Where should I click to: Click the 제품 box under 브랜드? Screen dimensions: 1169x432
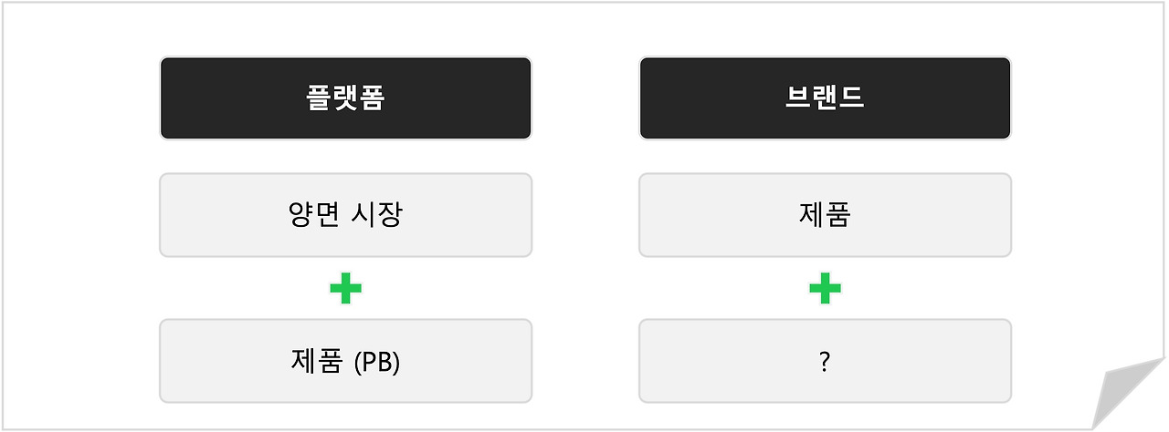(825, 215)
